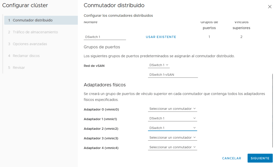This screenshot has width=276, height=167.
Task: Go to step 4 Reclamar discos
Action: pyautogui.click(x=26, y=56)
